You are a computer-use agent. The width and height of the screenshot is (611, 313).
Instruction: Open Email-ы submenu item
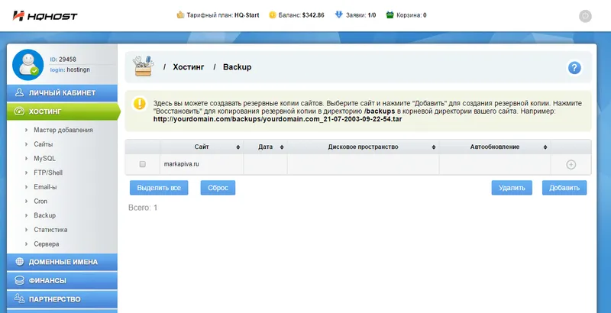(x=45, y=187)
